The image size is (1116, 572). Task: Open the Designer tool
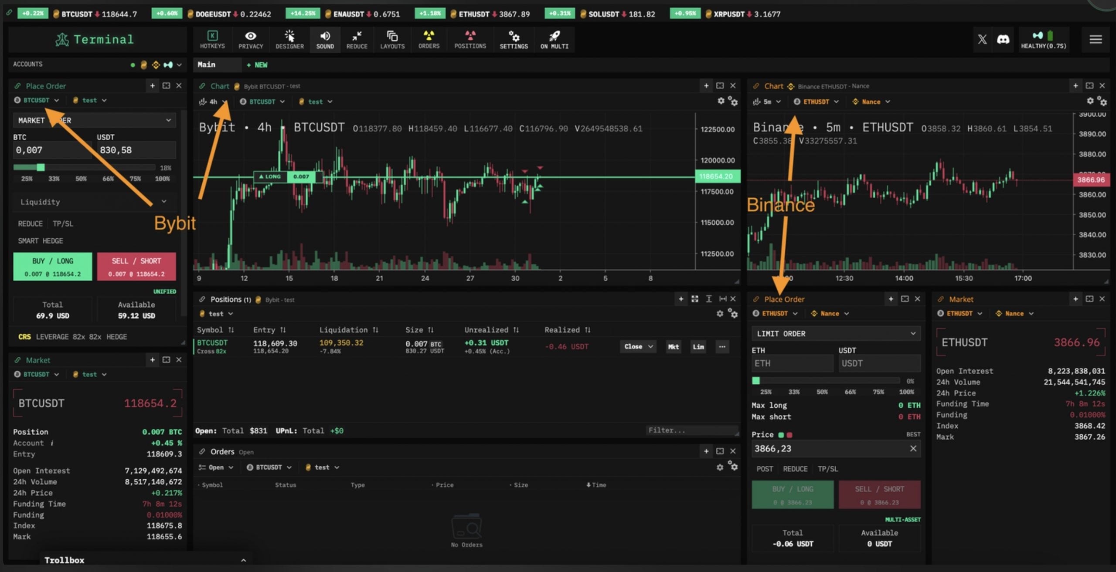(x=289, y=40)
